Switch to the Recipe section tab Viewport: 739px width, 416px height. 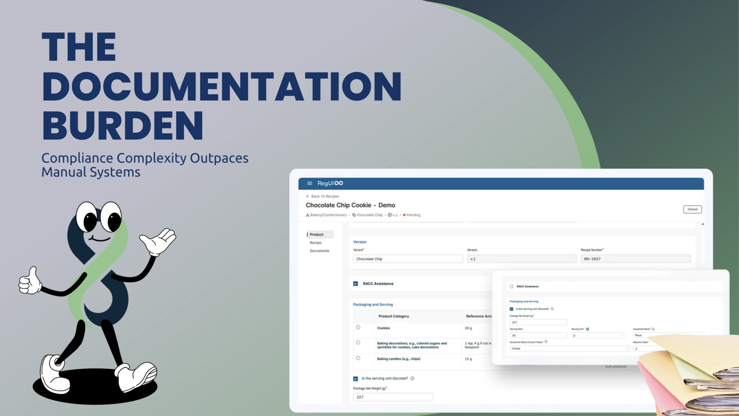point(316,243)
